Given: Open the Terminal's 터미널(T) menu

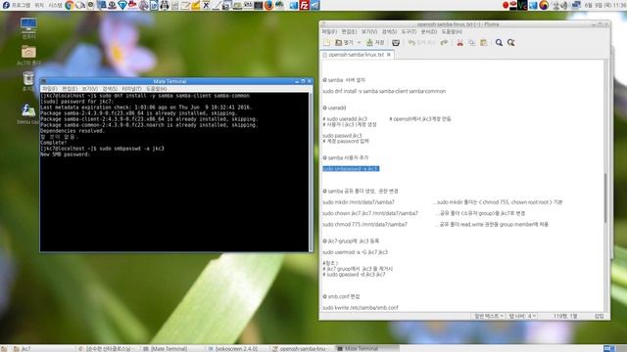Looking at the screenshot, I should 131,89.
